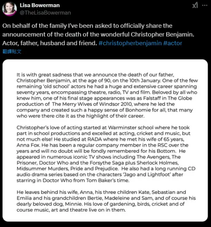
Task: Follow the #actor hashtag
Action: pos(173,43)
